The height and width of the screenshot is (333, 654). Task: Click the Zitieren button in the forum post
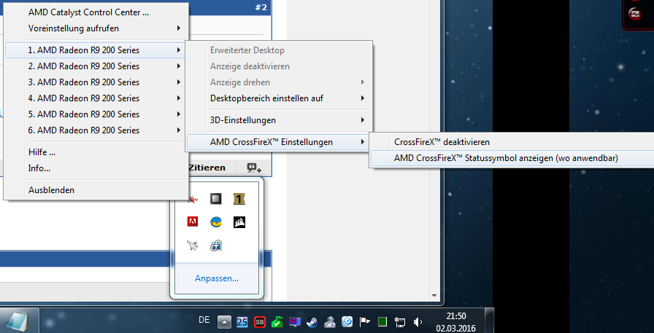pyautogui.click(x=207, y=168)
